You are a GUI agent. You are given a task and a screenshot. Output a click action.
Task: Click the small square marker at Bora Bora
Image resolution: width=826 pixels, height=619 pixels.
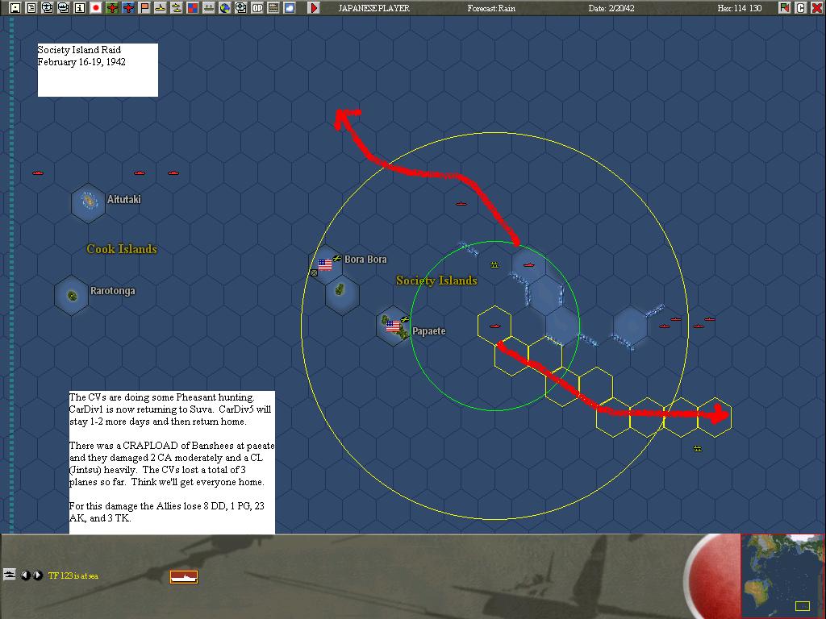coord(314,272)
